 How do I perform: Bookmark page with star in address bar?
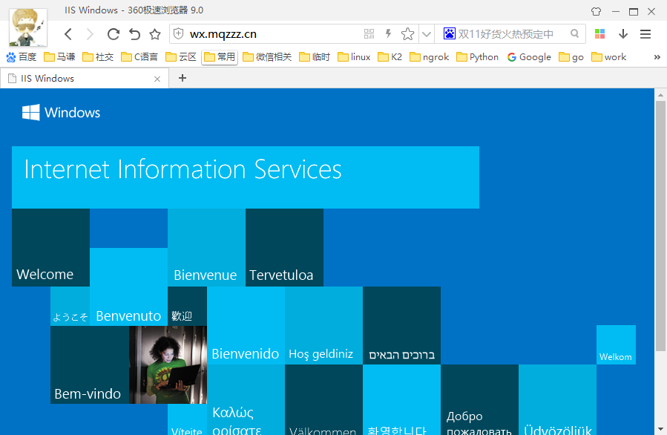[407, 33]
